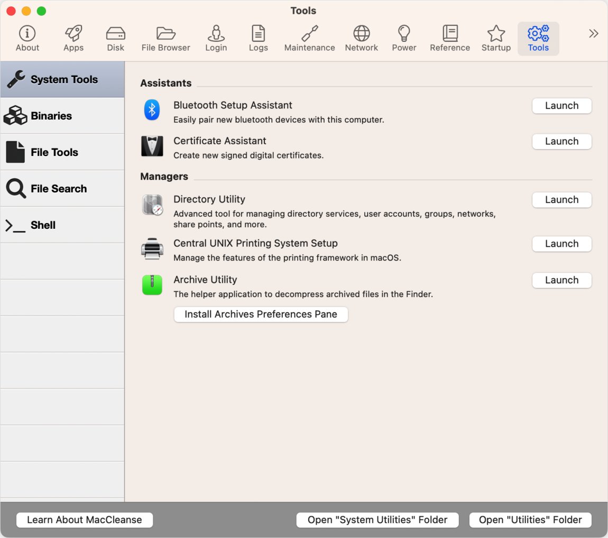Launch Bluetooth Setup Assistant
The image size is (608, 538).
click(x=561, y=105)
